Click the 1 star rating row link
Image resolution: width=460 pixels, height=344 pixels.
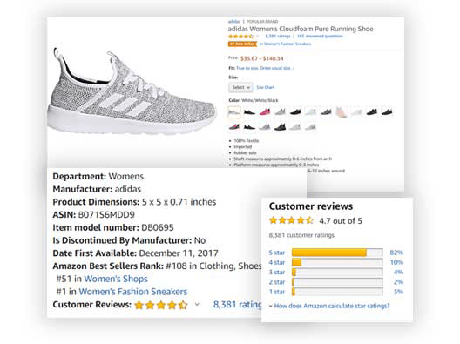point(277,292)
